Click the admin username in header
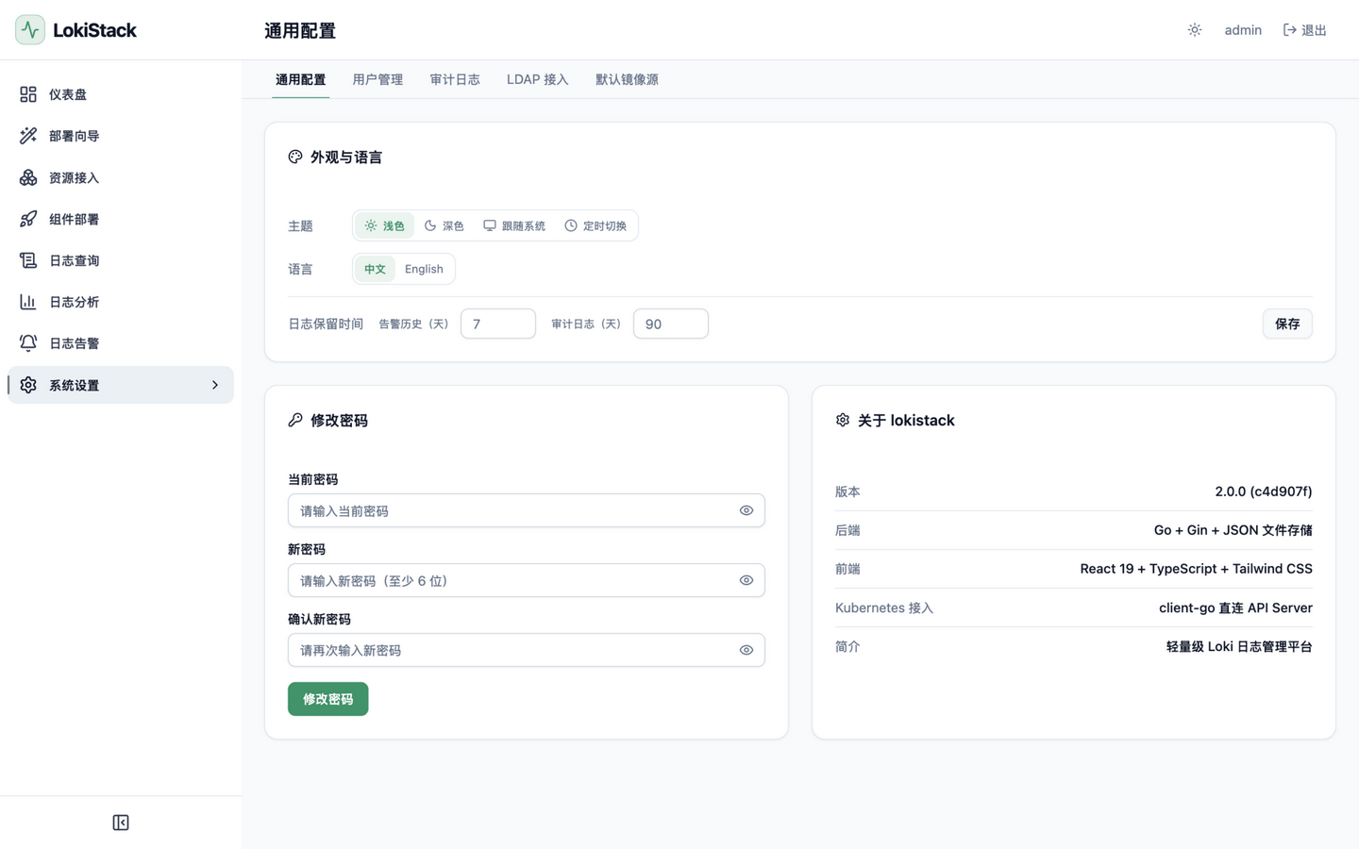The height and width of the screenshot is (849, 1359). (x=1243, y=30)
